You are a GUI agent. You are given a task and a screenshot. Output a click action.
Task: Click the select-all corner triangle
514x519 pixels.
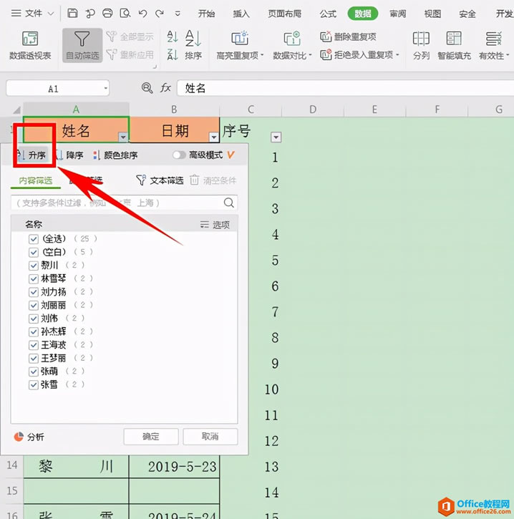coord(16,110)
